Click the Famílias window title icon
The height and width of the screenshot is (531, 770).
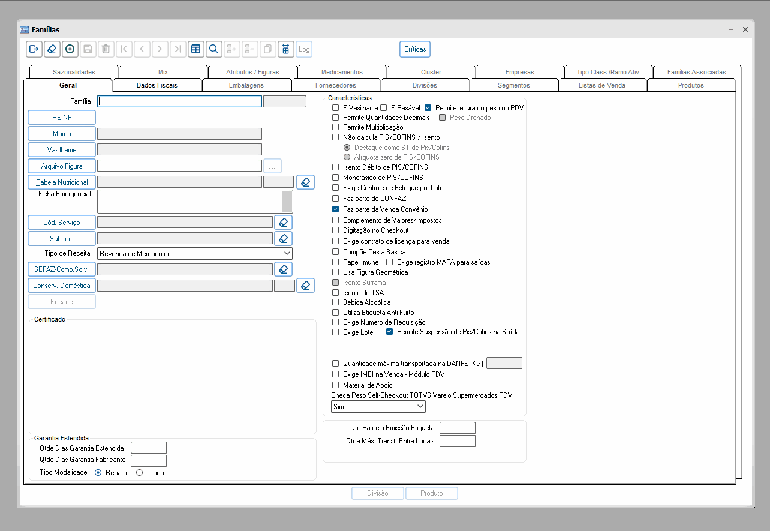25,29
